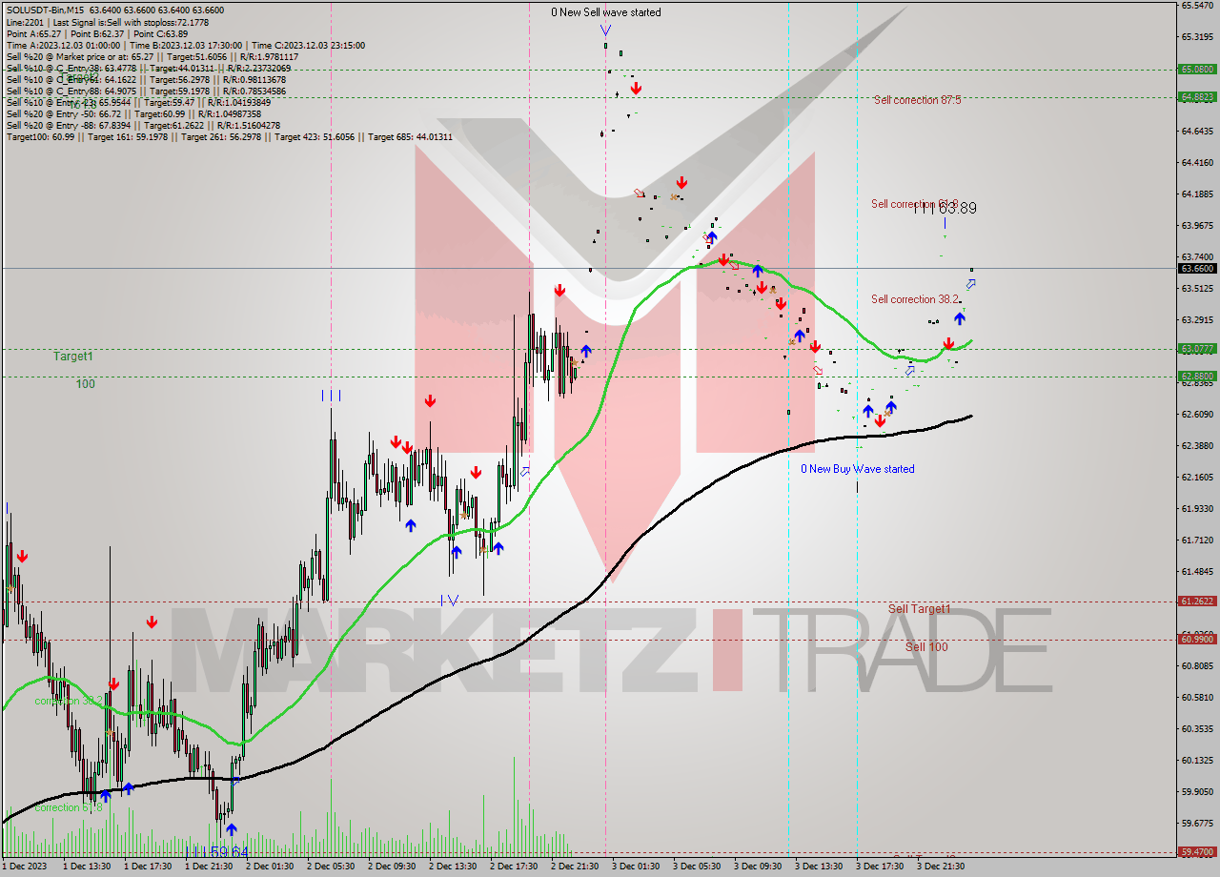Click the 'Sell correction 38.2' label

[x=915, y=299]
